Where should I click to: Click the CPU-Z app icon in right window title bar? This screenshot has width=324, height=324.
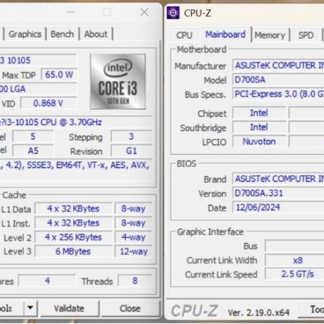coord(173,13)
